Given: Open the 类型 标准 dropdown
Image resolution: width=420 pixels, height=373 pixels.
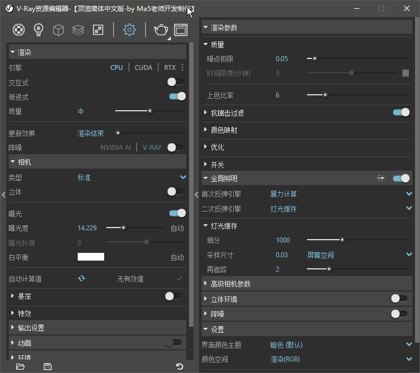Looking at the screenshot, I should (183, 177).
